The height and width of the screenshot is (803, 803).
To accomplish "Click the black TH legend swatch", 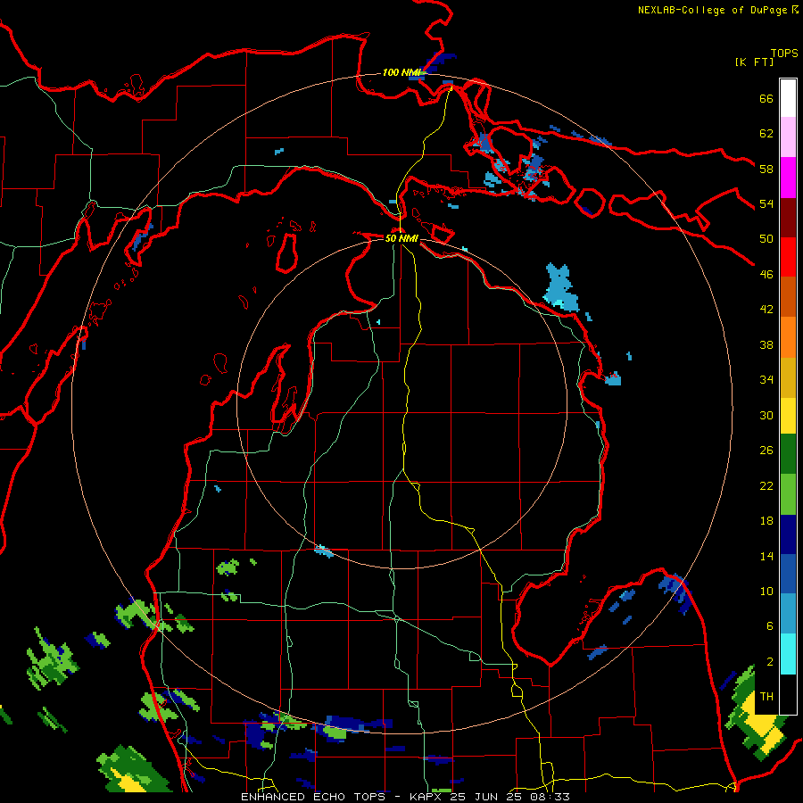I will [788, 694].
